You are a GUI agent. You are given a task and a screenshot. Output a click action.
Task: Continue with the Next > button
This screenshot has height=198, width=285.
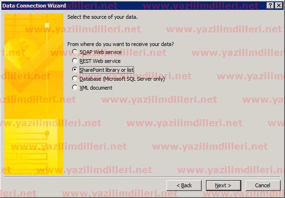click(223, 185)
